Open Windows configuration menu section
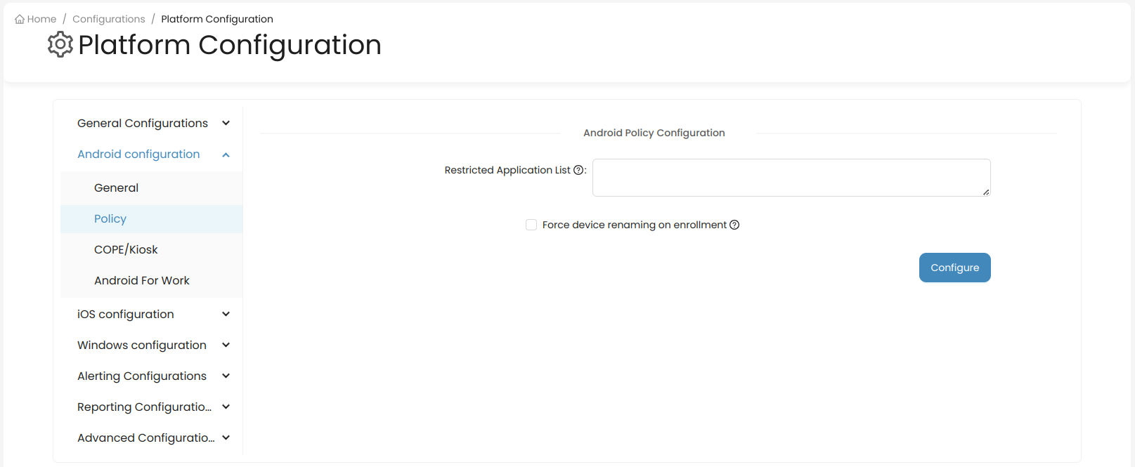The height and width of the screenshot is (467, 1135). pyautogui.click(x=152, y=345)
